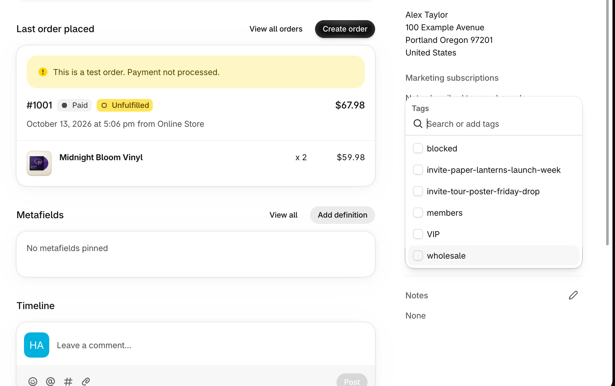Click the Marketing subscriptions heading
615x386 pixels.
(x=452, y=78)
